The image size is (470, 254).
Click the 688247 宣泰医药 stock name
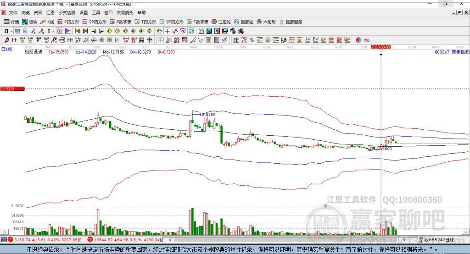(x=452, y=52)
